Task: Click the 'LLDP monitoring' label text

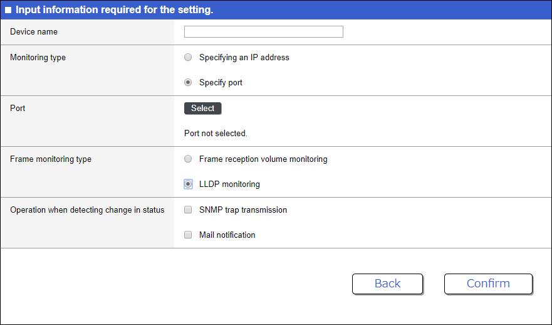Action: point(229,184)
